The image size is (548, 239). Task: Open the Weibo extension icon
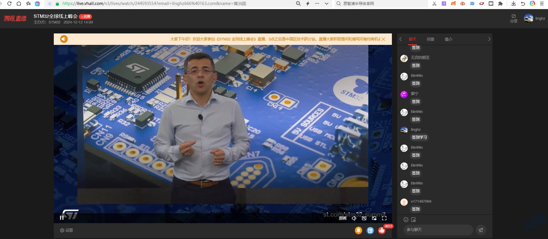(463, 4)
